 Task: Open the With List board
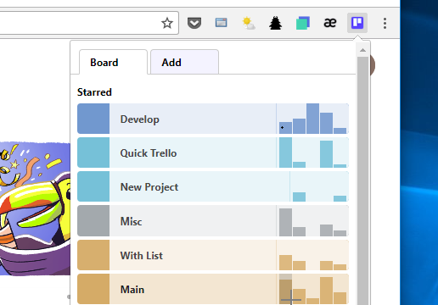pyautogui.click(x=213, y=255)
